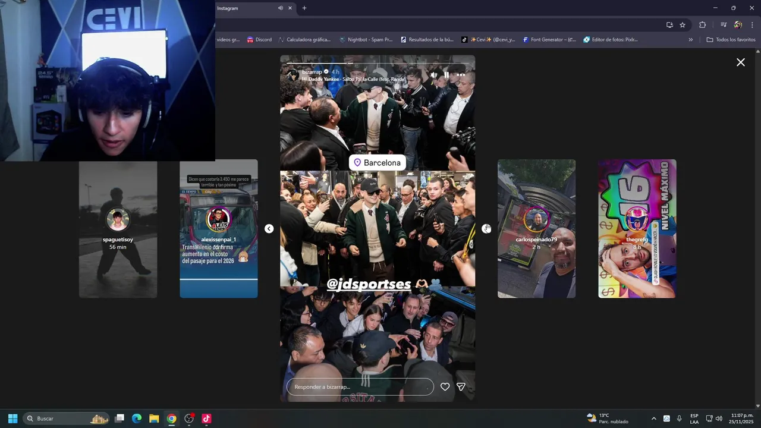Switch to Chrome in the taskbar
The height and width of the screenshot is (428, 761).
point(171,418)
